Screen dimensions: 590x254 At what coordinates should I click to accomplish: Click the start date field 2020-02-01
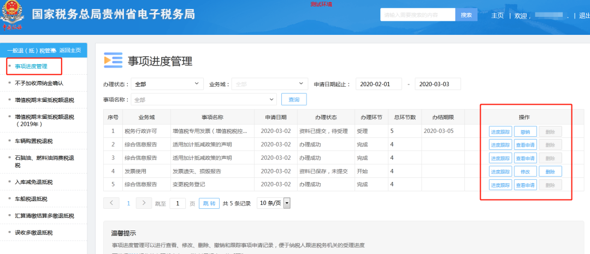tap(379, 84)
